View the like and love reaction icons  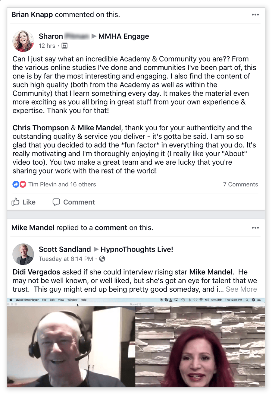20,184
